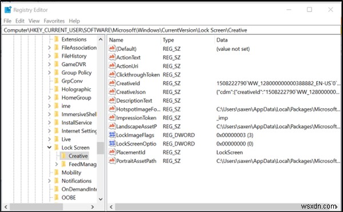The width and height of the screenshot is (343, 212).
Task: Click the tree pane scroll down arrow
Action: (x=101, y=199)
